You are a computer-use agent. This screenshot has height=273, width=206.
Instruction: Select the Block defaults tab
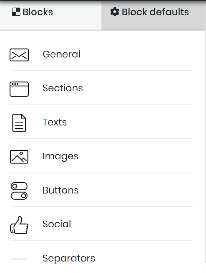click(153, 15)
